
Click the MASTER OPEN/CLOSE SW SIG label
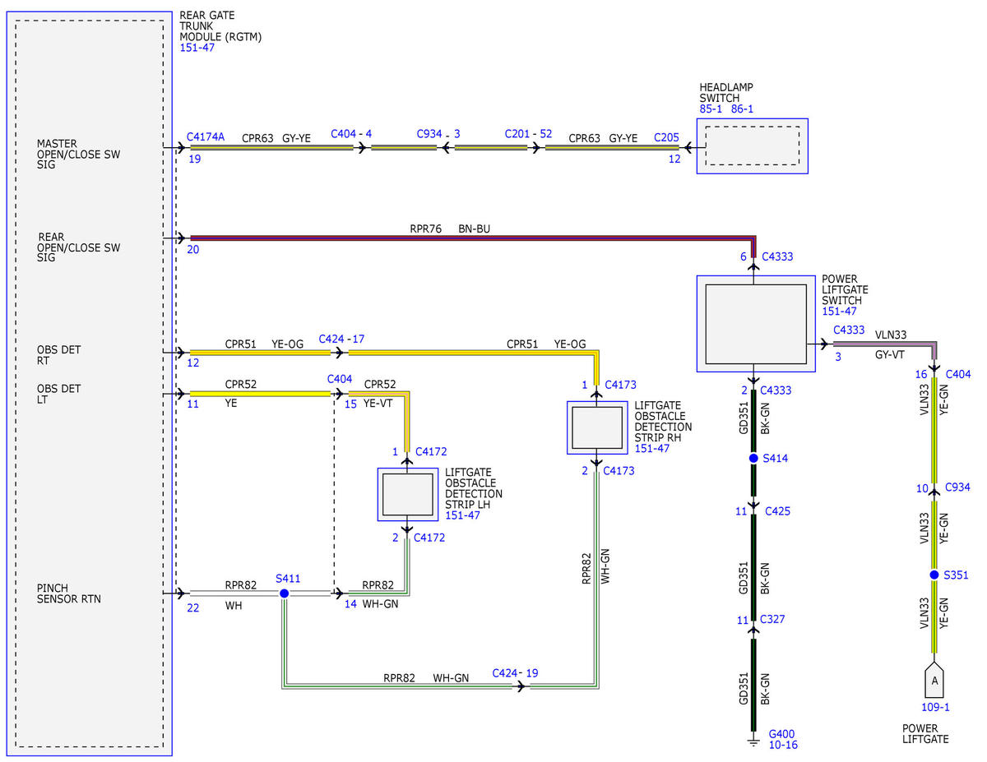click(77, 155)
